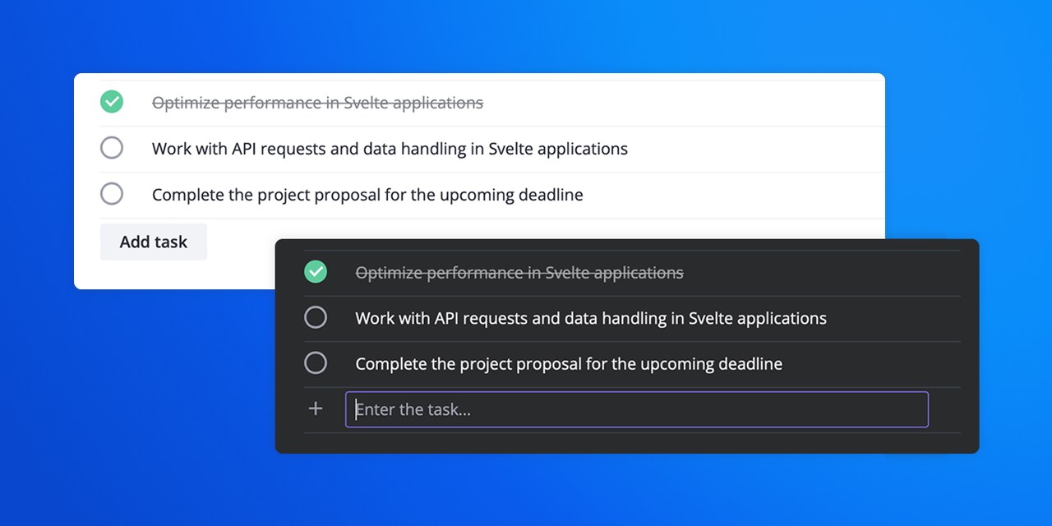This screenshot has height=526, width=1052.
Task: Focus the "Enter the task..." input field
Action: click(x=637, y=409)
